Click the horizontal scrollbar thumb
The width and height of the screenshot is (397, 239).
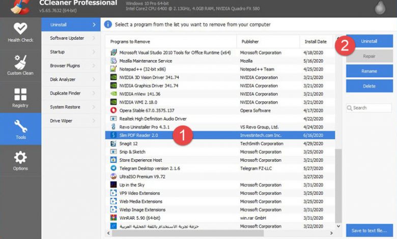pyautogui.click(x=188, y=233)
